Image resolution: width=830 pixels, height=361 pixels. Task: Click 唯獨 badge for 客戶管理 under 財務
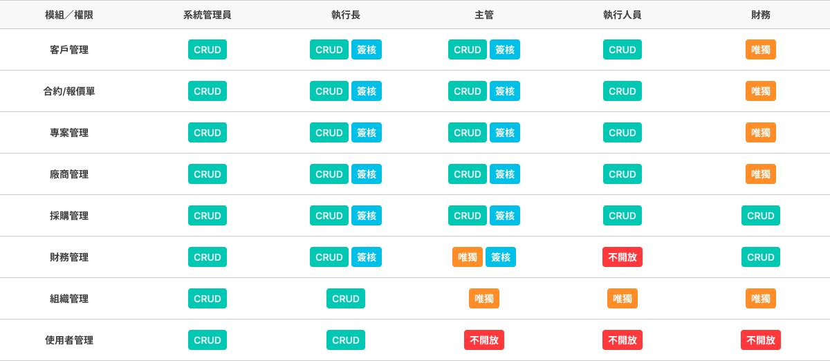coord(761,50)
